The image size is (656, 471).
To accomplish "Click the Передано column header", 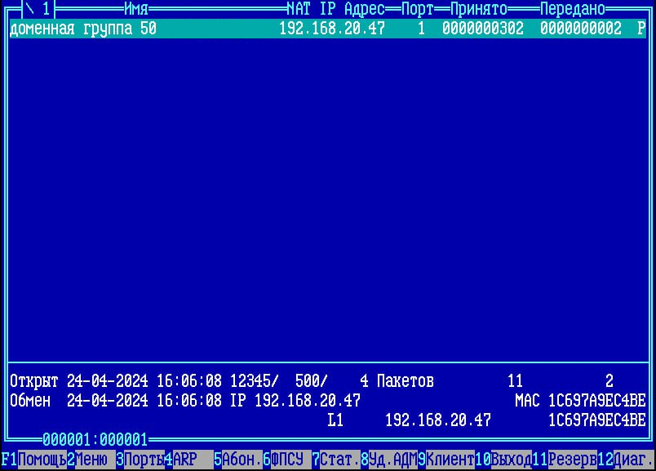I will pyautogui.click(x=572, y=9).
